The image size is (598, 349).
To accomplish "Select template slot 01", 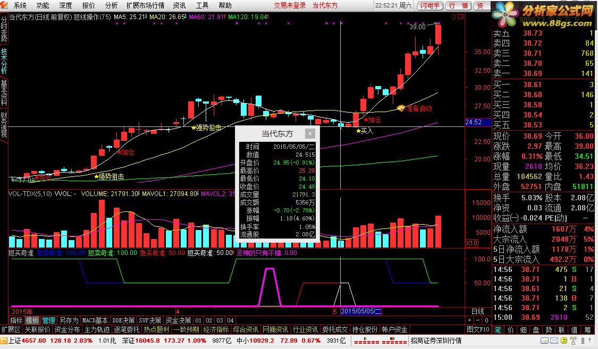I will (198, 320).
